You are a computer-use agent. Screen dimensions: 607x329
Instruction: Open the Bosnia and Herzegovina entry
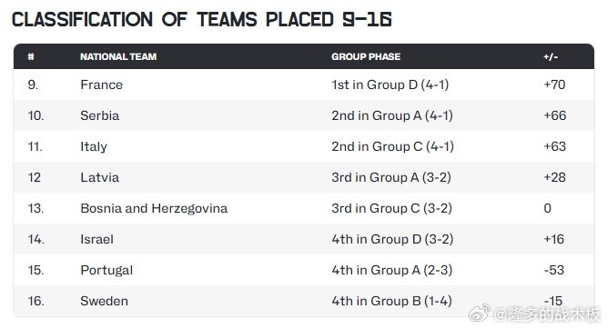coord(154,208)
